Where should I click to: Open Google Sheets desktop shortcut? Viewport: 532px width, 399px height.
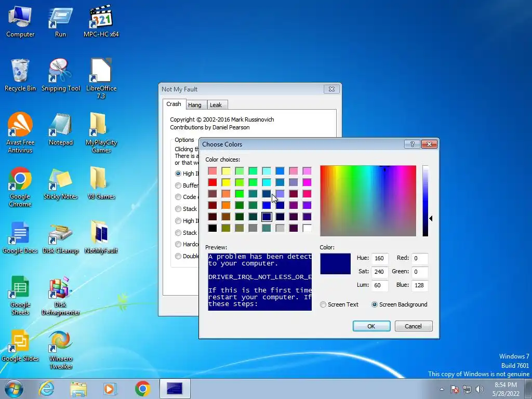[20, 296]
